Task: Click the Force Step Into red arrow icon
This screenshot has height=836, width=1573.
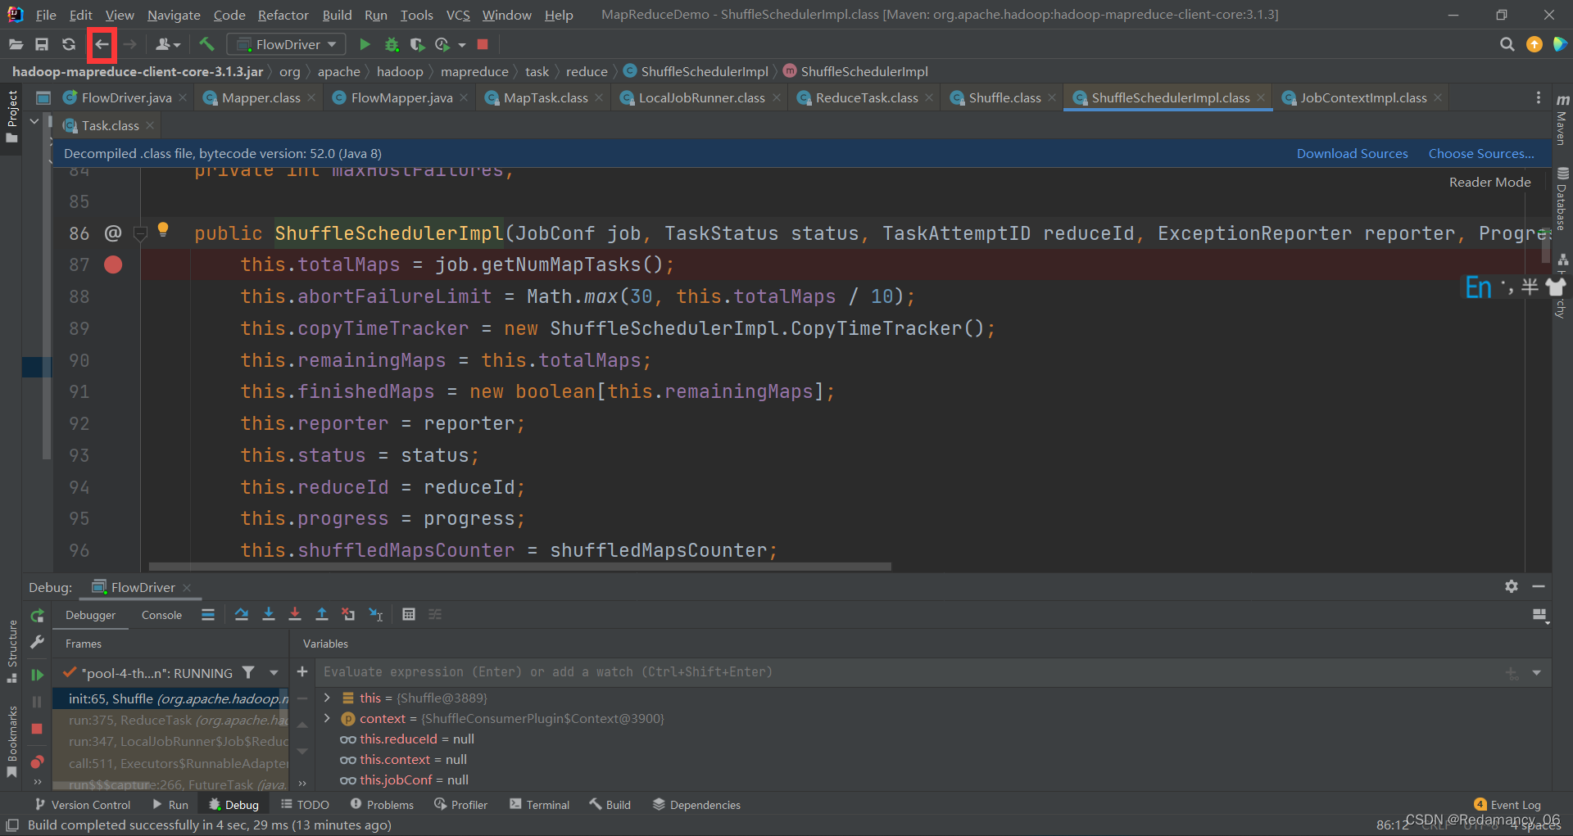Action: (x=295, y=614)
